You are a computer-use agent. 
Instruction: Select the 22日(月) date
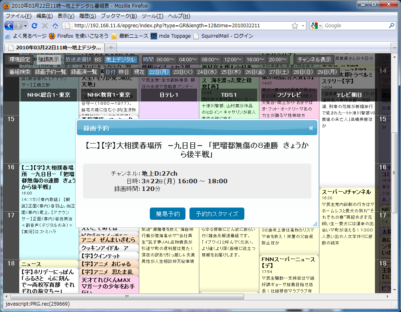(x=159, y=72)
